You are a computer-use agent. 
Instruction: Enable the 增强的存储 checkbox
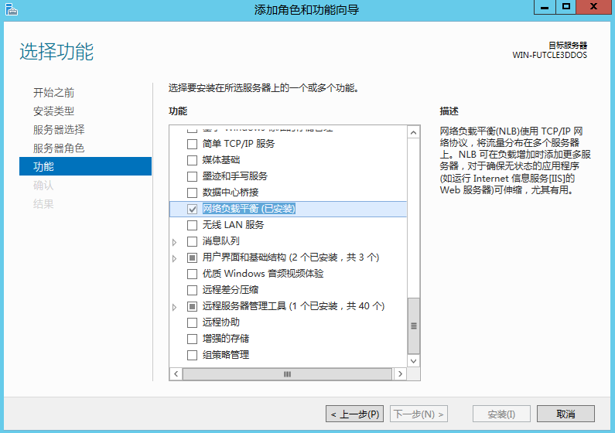coord(192,339)
